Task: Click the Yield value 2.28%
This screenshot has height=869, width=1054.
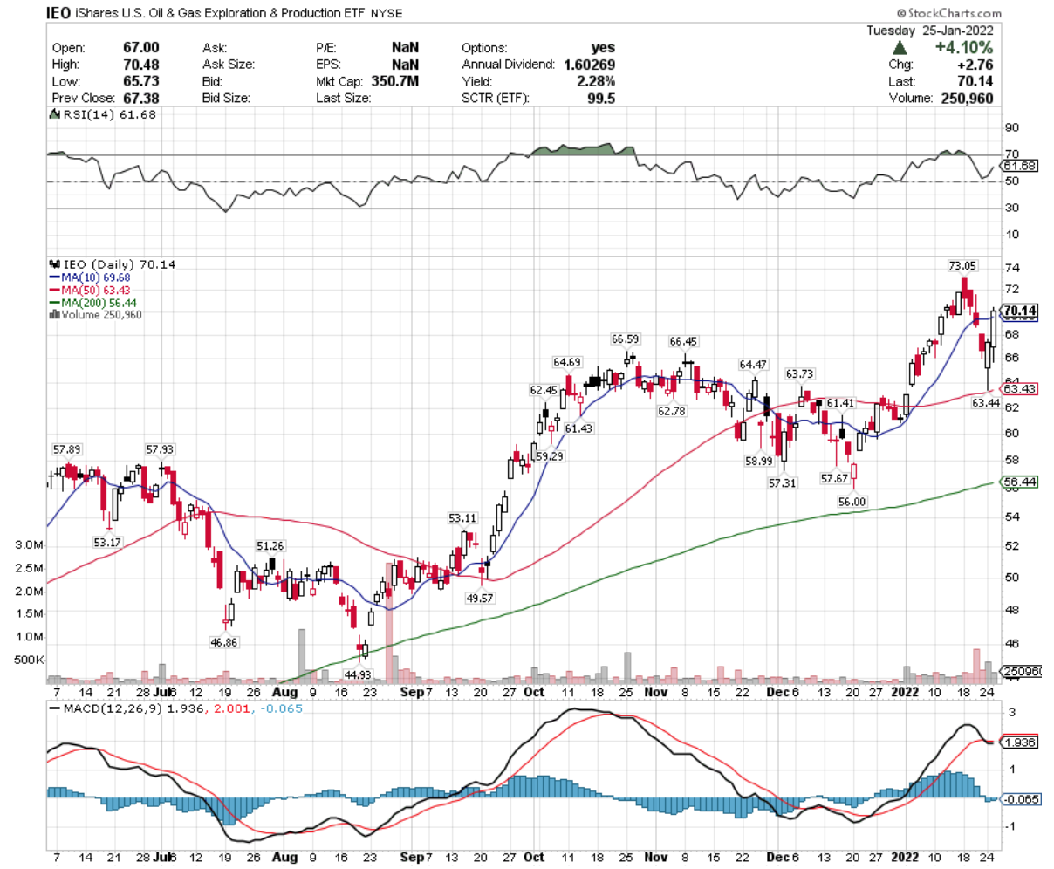Action: pos(595,81)
